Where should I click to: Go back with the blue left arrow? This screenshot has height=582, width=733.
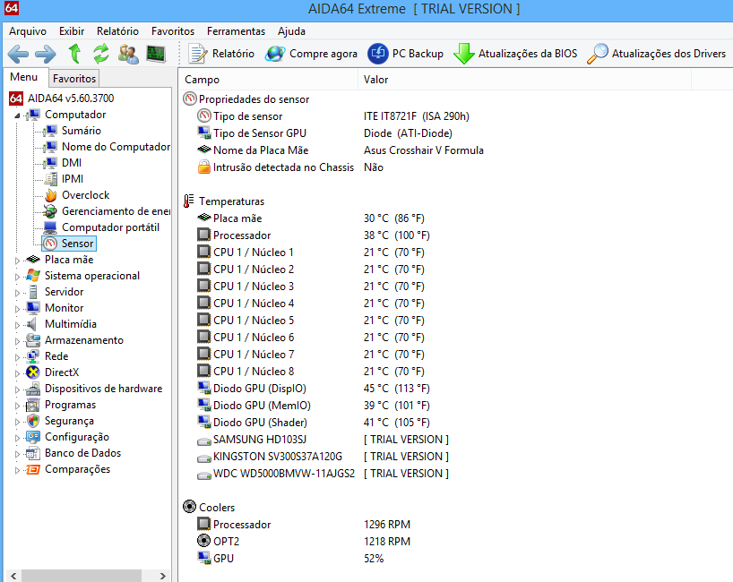tap(18, 54)
